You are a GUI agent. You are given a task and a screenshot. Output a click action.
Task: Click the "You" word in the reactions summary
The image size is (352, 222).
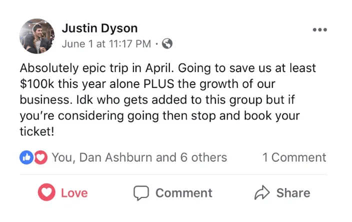point(62,157)
